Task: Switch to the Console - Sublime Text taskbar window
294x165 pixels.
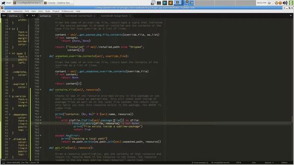Action: (58, 3)
